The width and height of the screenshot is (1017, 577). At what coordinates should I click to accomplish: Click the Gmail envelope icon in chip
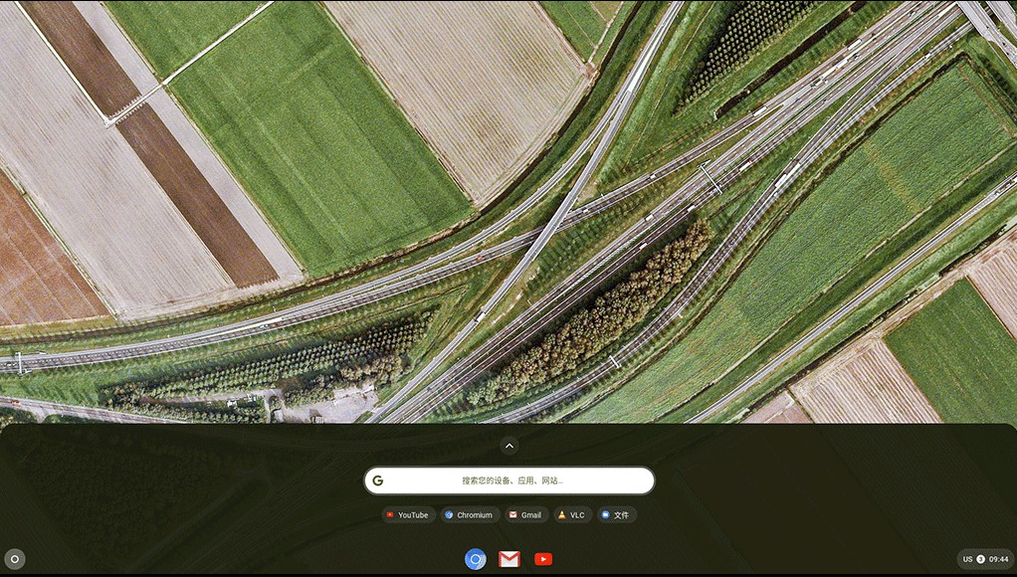513,515
